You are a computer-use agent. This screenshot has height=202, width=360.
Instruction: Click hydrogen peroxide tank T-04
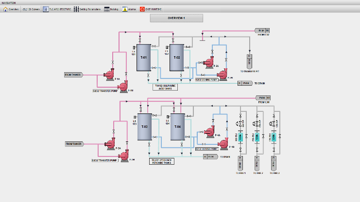pos(177,127)
